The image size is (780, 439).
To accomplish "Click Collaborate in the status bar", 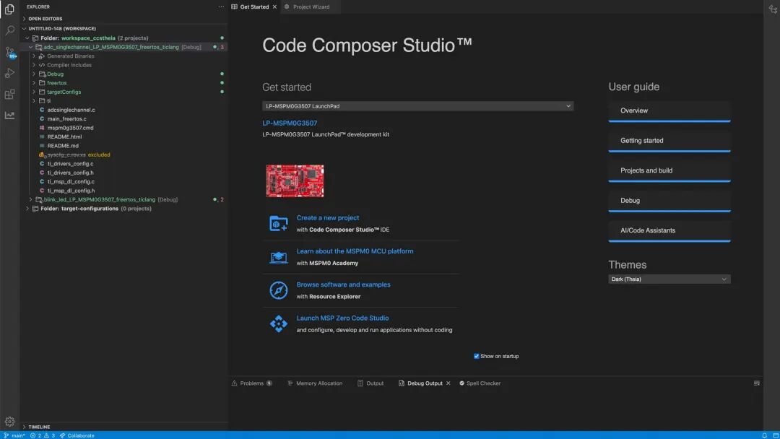I will (x=77, y=435).
